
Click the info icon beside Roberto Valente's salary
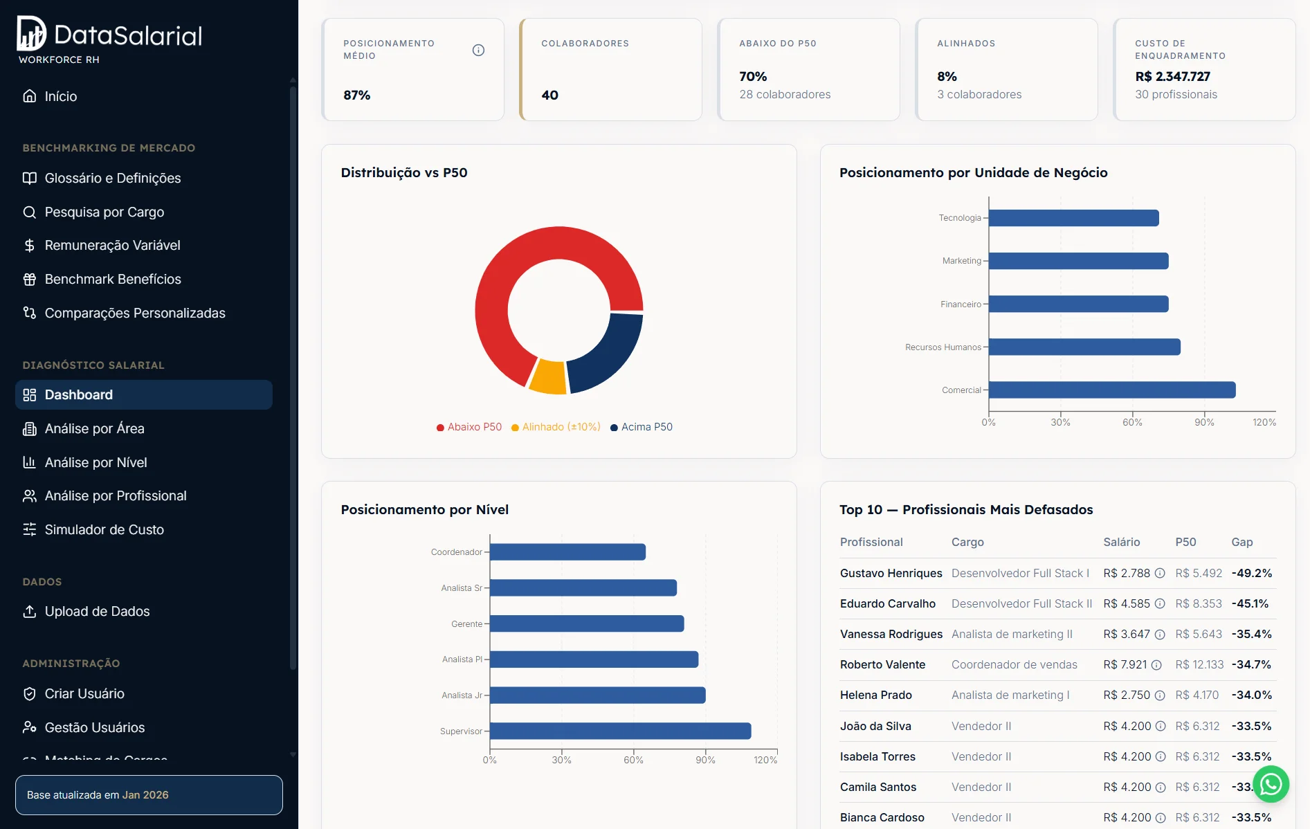pyautogui.click(x=1156, y=665)
